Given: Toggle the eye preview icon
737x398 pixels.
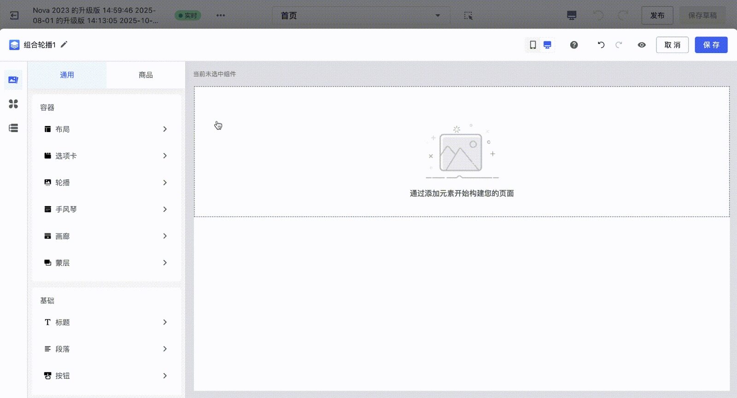Looking at the screenshot, I should tap(642, 45).
